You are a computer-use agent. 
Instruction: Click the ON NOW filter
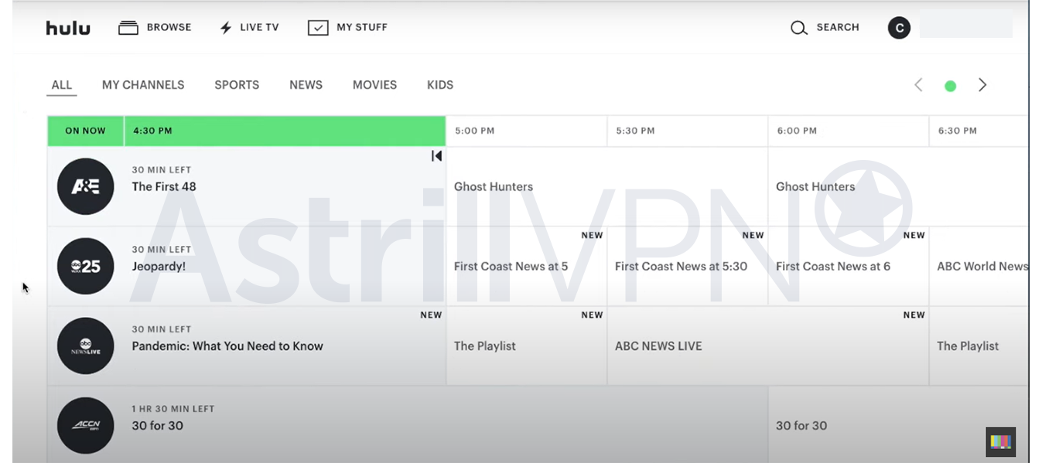pyautogui.click(x=85, y=131)
